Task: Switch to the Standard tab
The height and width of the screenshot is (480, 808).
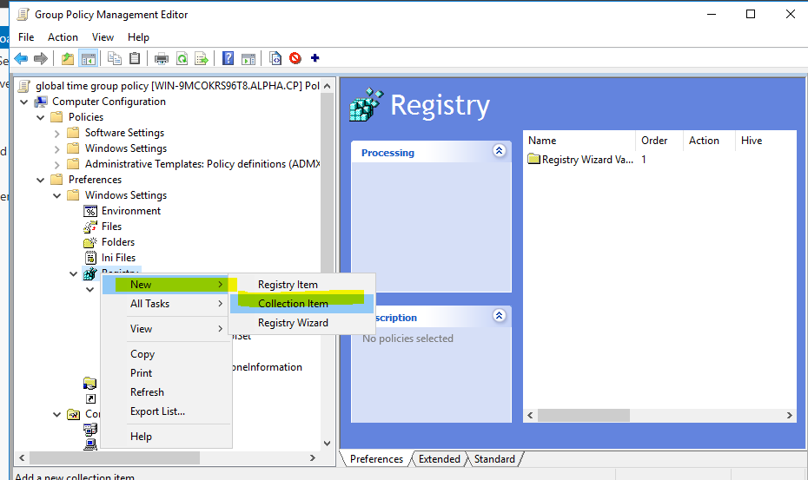Action: (x=494, y=459)
